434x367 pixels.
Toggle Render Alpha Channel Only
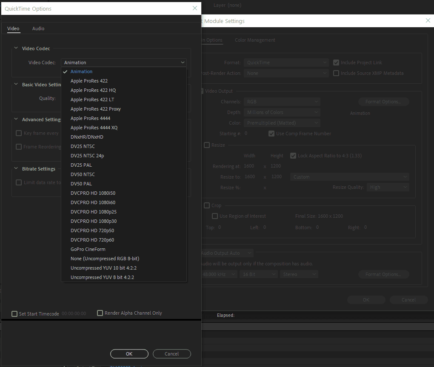pos(100,313)
